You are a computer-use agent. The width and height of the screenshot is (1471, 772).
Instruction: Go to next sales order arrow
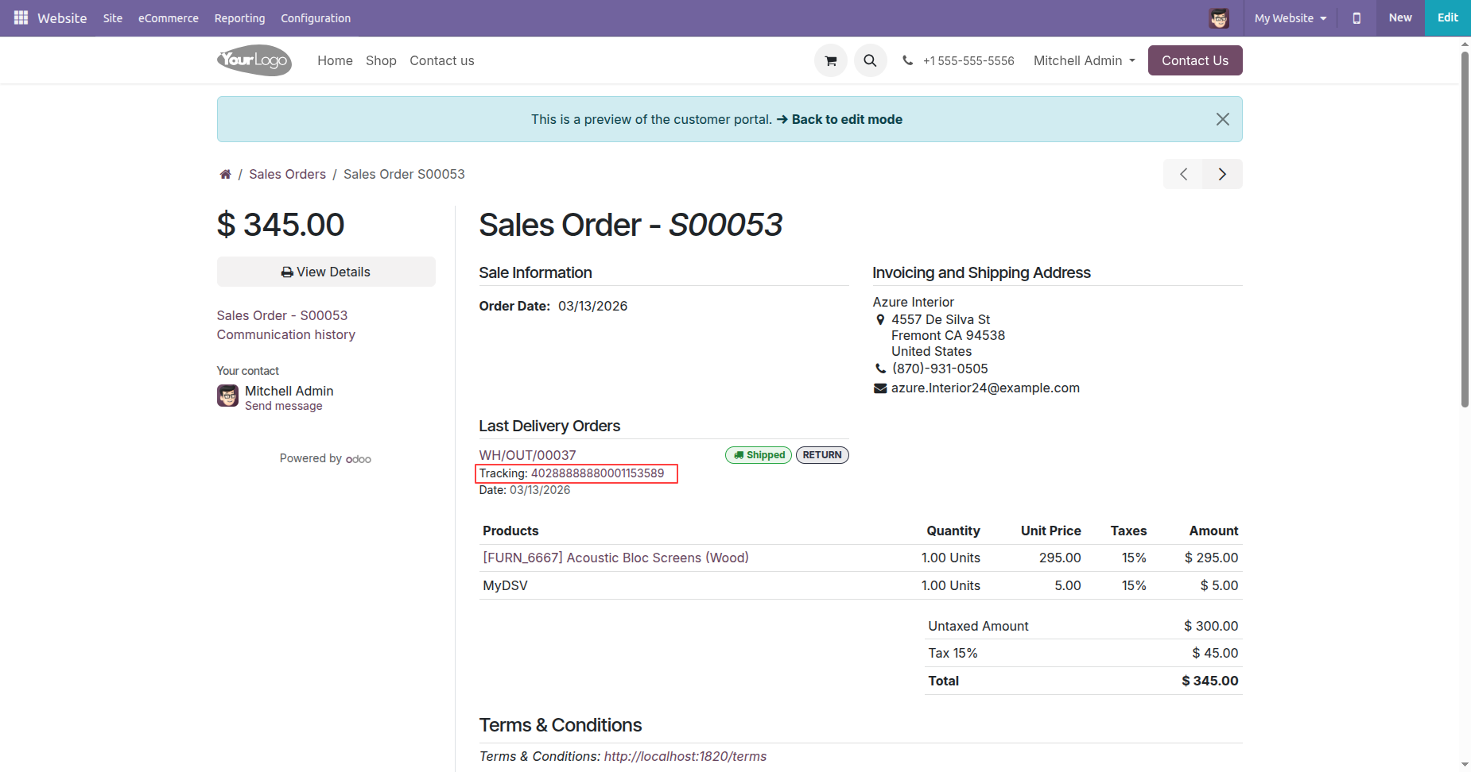[1222, 174]
